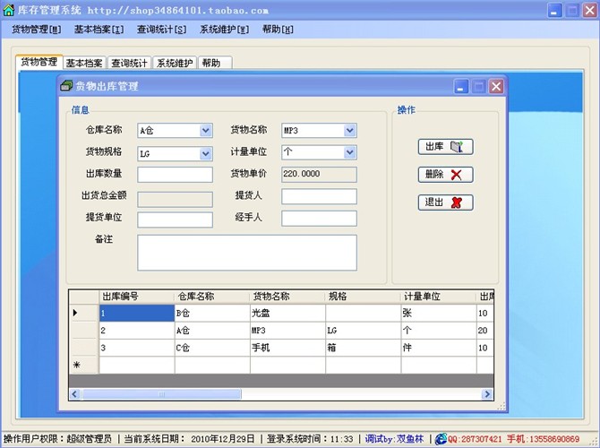Image resolution: width=600 pixels, height=448 pixels.
Task: Click the 出货总金额 field
Action: [x=175, y=199]
